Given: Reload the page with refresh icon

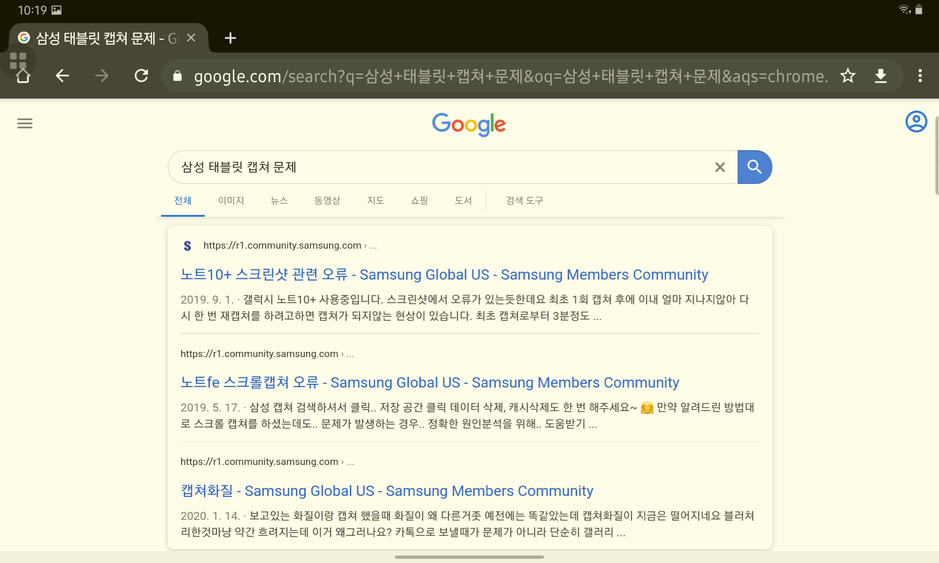Looking at the screenshot, I should pyautogui.click(x=141, y=76).
